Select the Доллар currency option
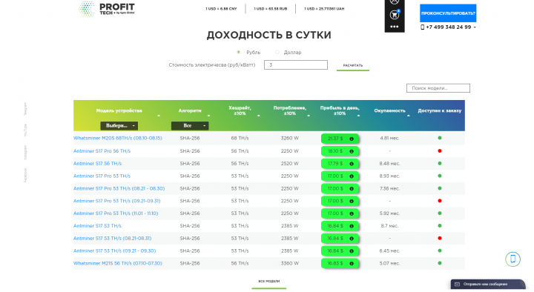The image size is (534, 292). (277, 52)
